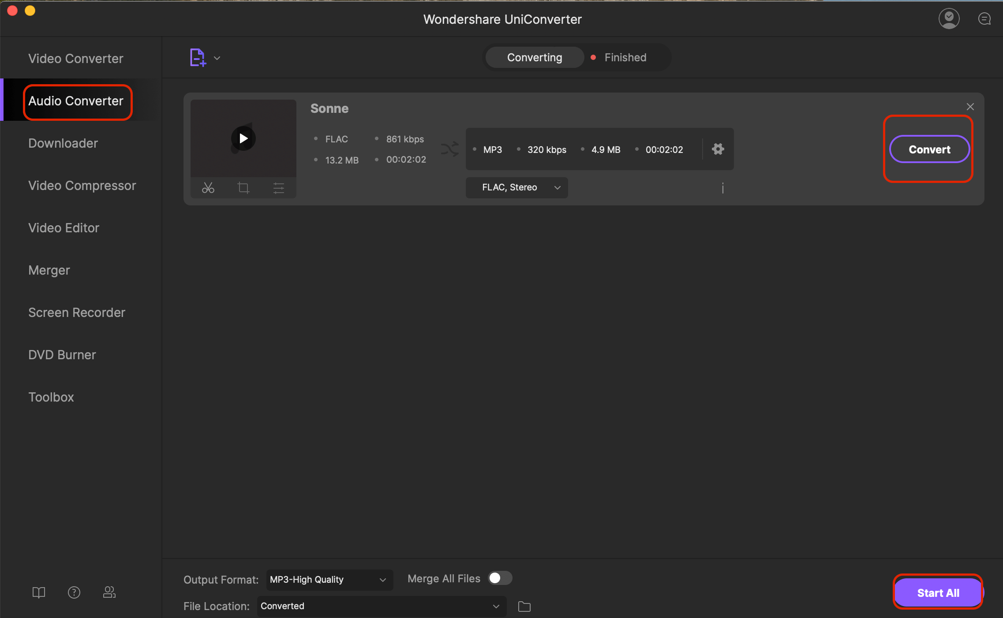Click the crop icon for the audio file
Image resolution: width=1003 pixels, height=618 pixels.
(x=243, y=188)
